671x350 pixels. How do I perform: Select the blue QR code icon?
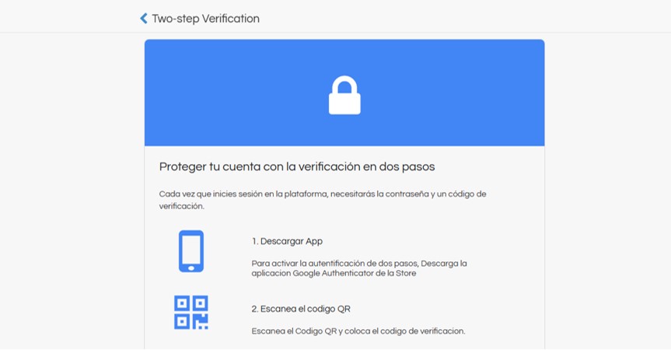[190, 313]
